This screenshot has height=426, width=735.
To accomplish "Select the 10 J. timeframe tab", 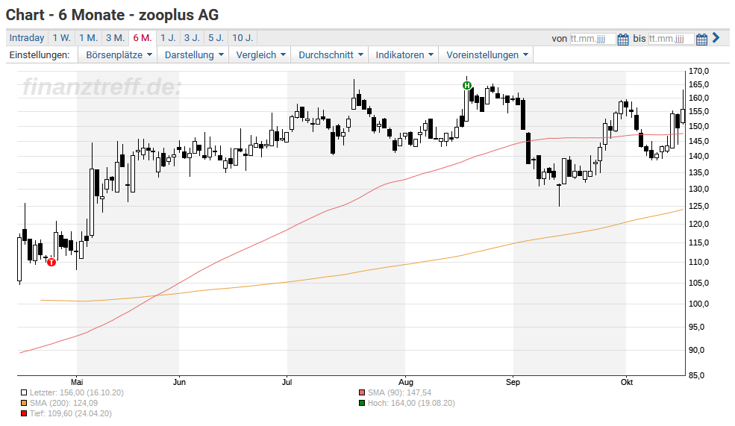I will click(243, 38).
